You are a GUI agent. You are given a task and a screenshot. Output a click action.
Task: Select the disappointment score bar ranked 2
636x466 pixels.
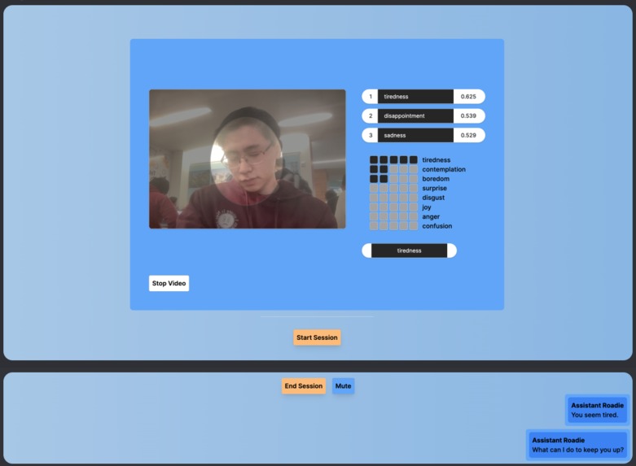pos(423,116)
